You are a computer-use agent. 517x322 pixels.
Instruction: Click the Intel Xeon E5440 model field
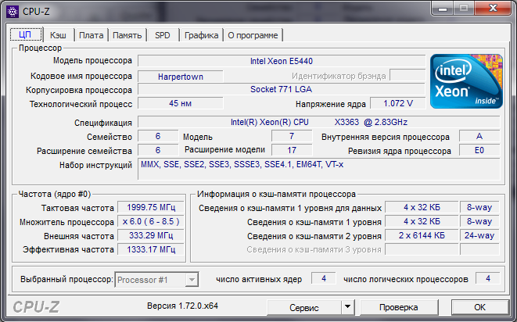282,61
